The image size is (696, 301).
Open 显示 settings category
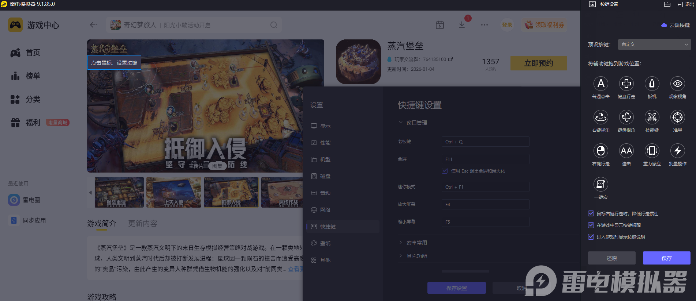point(343,126)
